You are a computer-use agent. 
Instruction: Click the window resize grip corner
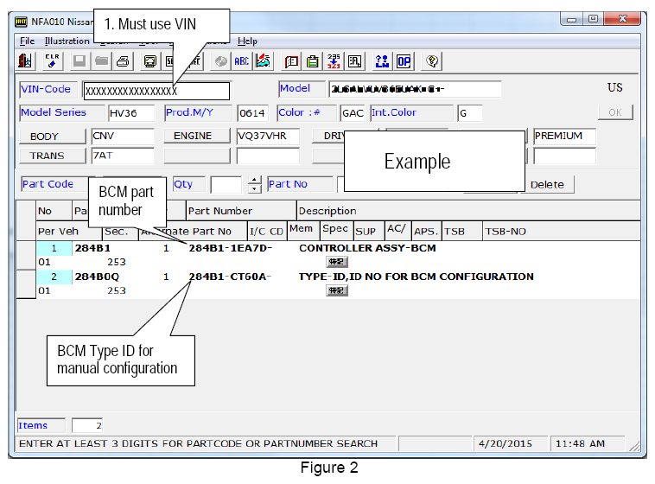(x=634, y=446)
